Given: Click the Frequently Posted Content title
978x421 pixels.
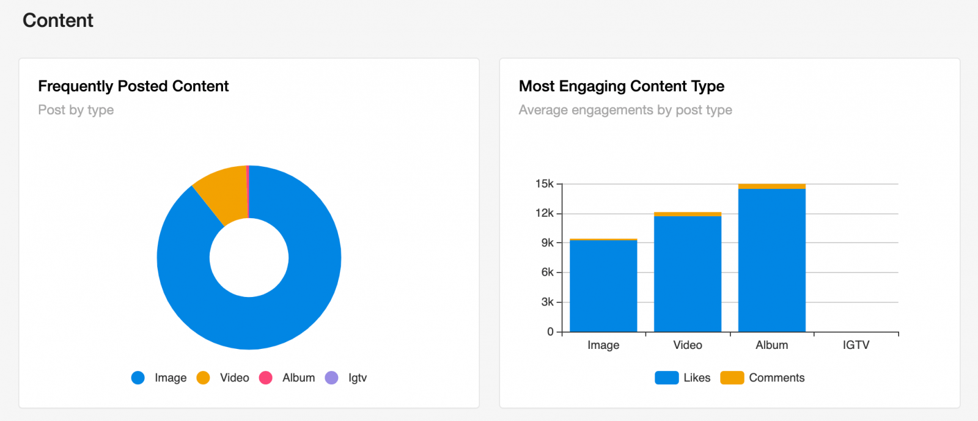Looking at the screenshot, I should [x=133, y=86].
